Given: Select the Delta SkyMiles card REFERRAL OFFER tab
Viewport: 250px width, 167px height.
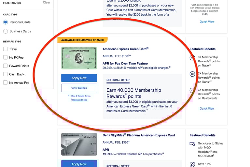Looking at the screenshot, I should point(118,166).
